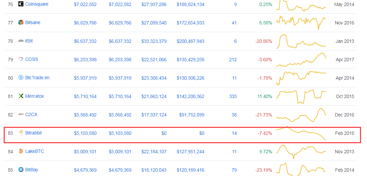367x176 pixels.
Task: Click the rank number 83
Action: click(x=10, y=134)
